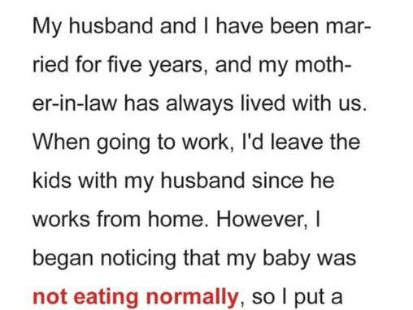Click the words 'since he'

(293, 181)
